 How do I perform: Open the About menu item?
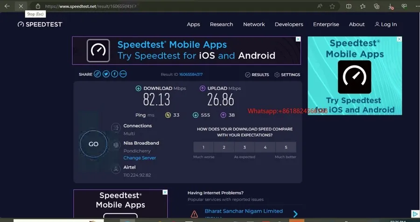click(357, 24)
